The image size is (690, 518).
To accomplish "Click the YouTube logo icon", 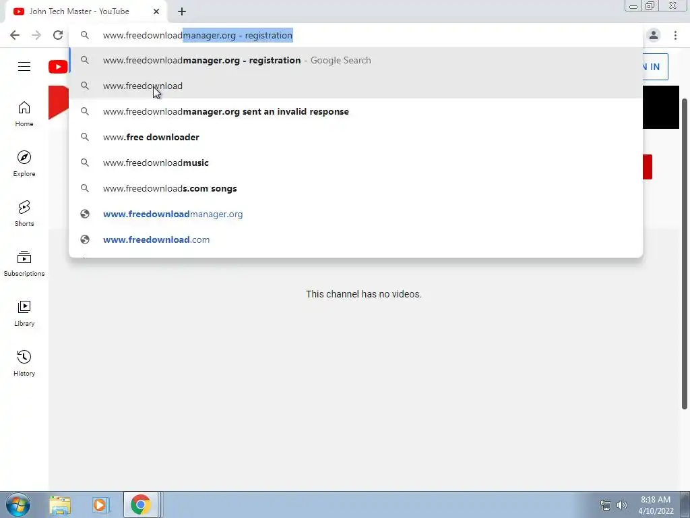I will pyautogui.click(x=58, y=67).
